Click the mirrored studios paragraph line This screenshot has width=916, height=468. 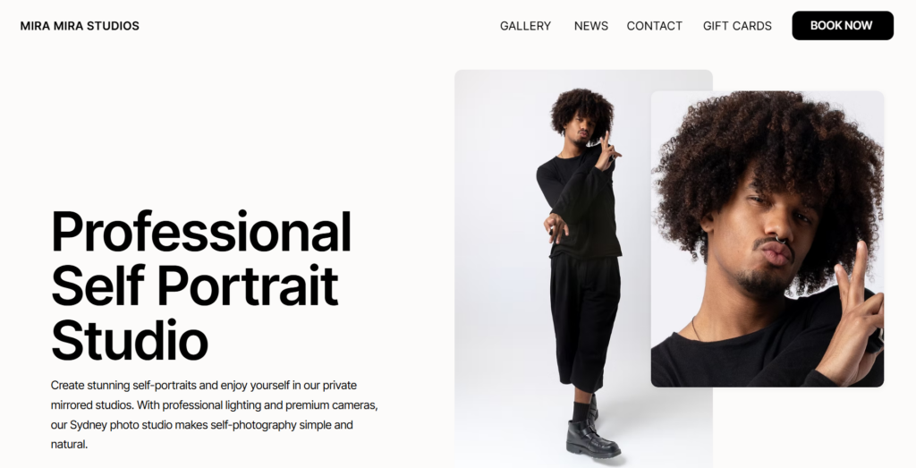215,405
